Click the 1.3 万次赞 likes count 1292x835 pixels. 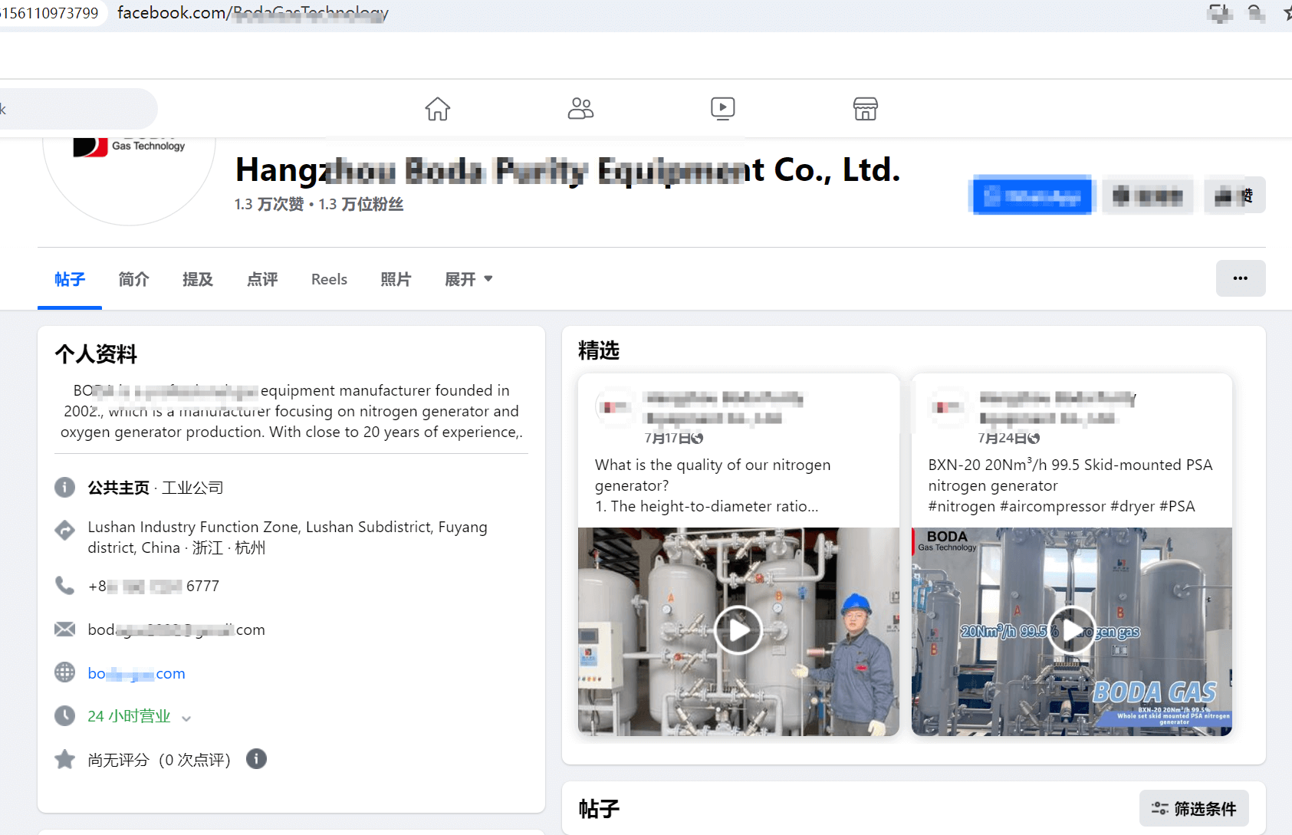[269, 204]
